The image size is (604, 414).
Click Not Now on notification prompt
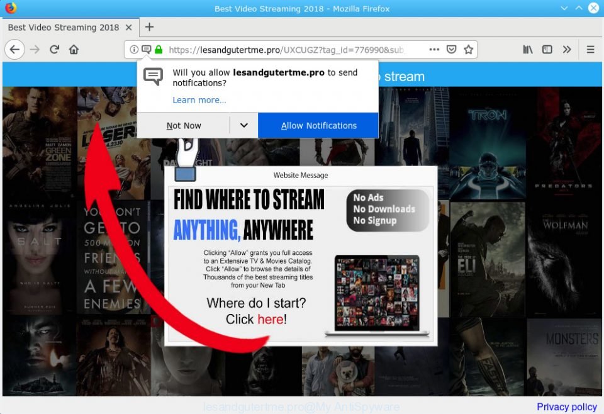183,126
